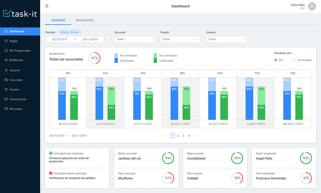This screenshot has width=321, height=193.
Task: Open the calendar icon in period field
Action: [x=105, y=39]
